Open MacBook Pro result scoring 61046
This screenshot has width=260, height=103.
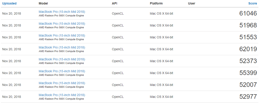point(62,12)
